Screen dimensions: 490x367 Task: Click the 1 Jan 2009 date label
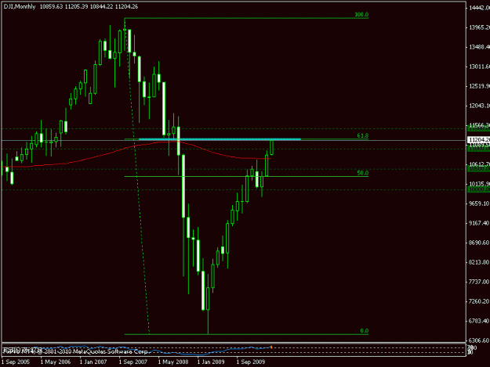point(211,362)
